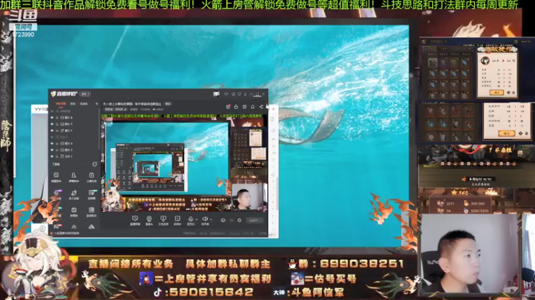Screen dimensions: 535x300
Task: Lock the 文本 1 source layer
Action: pyautogui.click(x=57, y=157)
